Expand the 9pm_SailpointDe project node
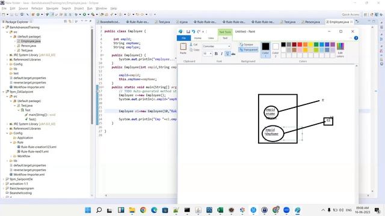Image resolution: width=385 pixels, height=216 pixels. 3,179
